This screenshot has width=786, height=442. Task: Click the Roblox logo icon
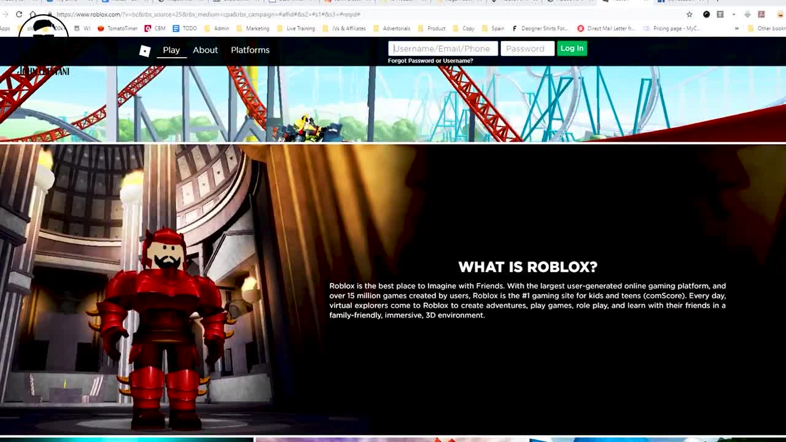(x=145, y=51)
